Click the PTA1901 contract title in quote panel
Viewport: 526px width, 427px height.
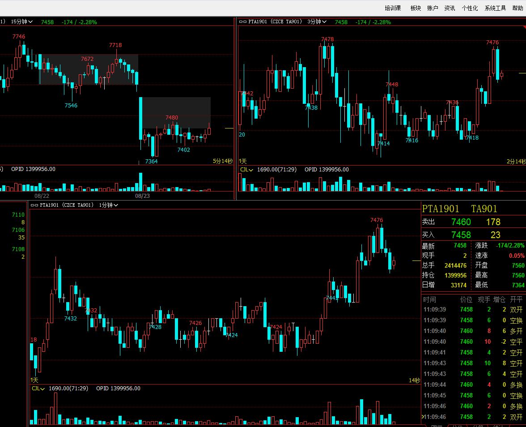441,209
